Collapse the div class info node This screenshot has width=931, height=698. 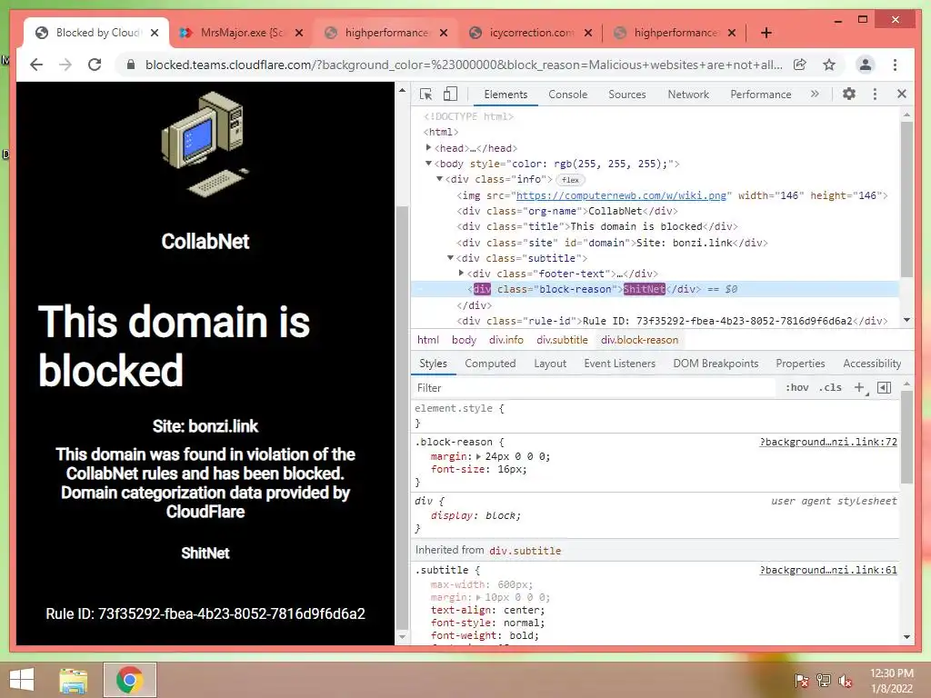tap(439, 179)
